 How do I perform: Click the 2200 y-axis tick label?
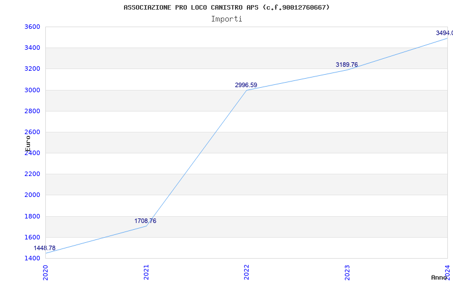(32, 174)
